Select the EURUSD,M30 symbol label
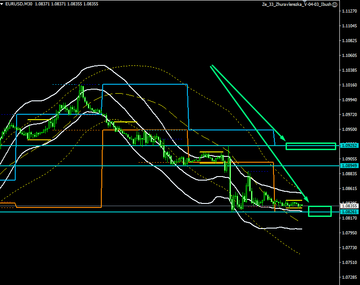Viewport: 360px width, 285px height. [19, 4]
